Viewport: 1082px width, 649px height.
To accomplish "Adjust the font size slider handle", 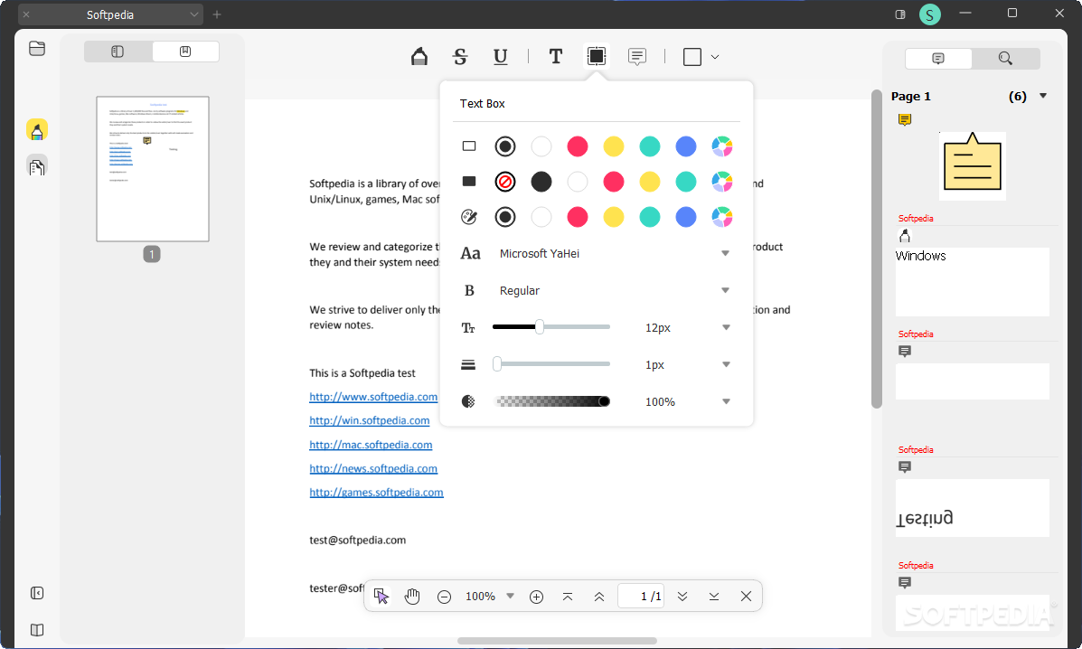I will 540,327.
